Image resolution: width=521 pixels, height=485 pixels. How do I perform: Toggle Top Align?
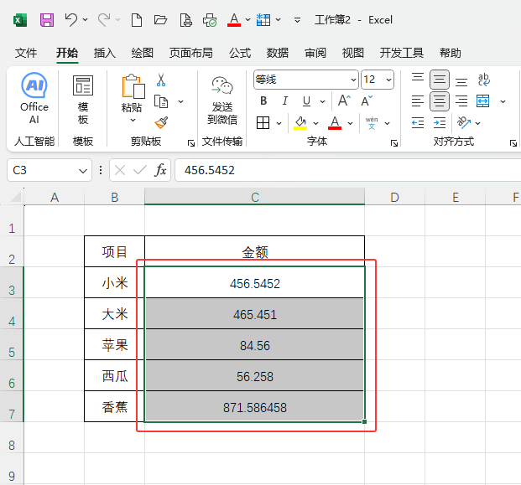coord(417,79)
